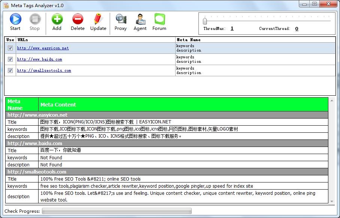Image resolution: width=340 pixels, height=218 pixels.
Task: Delete the selected URL
Action: click(x=78, y=22)
